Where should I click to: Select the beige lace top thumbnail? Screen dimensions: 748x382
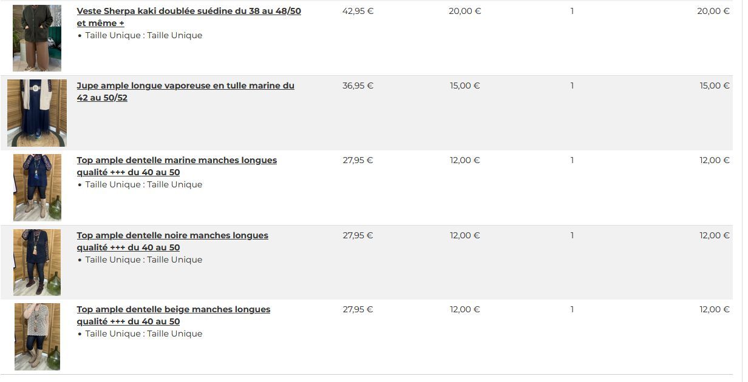[x=38, y=337]
